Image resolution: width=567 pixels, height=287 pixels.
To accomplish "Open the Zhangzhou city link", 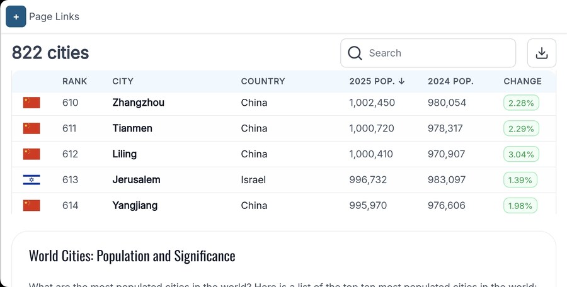I will coord(138,103).
